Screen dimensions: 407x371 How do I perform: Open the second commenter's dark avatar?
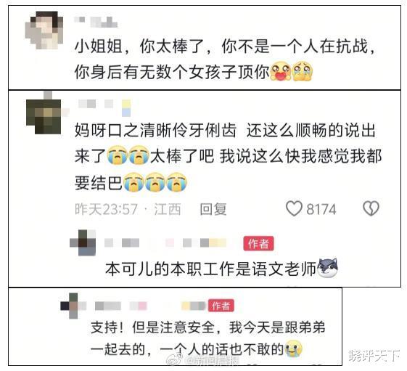tap(44, 113)
